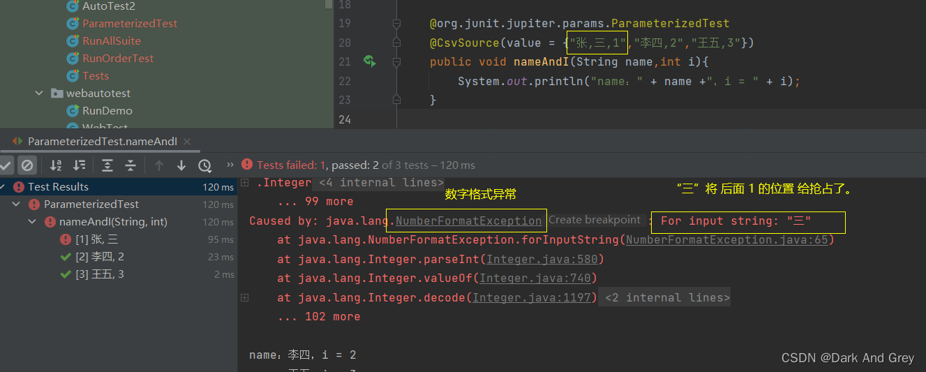926x372 pixels.
Task: Open ParameterizedTest class in project tree
Action: click(130, 23)
